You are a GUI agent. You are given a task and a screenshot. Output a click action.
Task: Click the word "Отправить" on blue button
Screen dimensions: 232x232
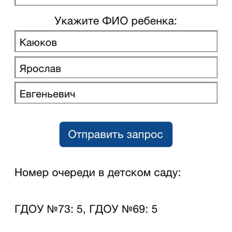pyautogui.click(x=96, y=135)
